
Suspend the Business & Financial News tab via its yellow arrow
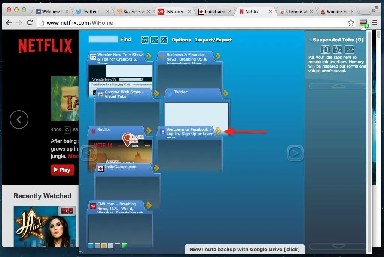[218, 56]
